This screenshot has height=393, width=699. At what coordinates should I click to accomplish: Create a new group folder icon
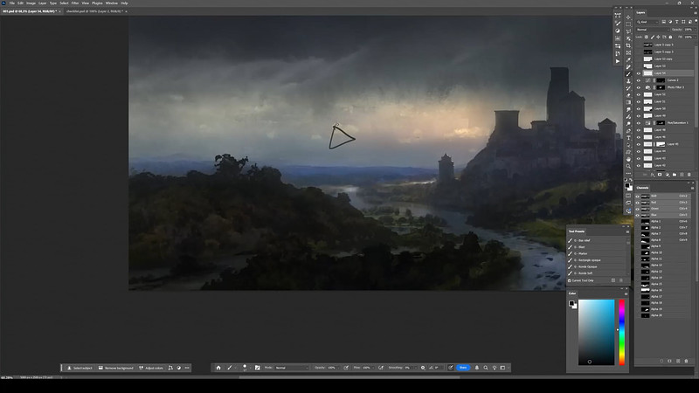(675, 175)
